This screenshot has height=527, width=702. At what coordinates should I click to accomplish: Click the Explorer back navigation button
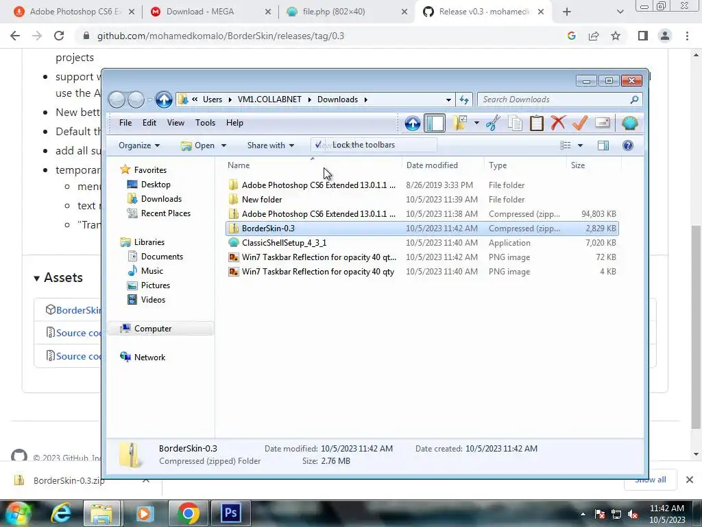pos(117,99)
